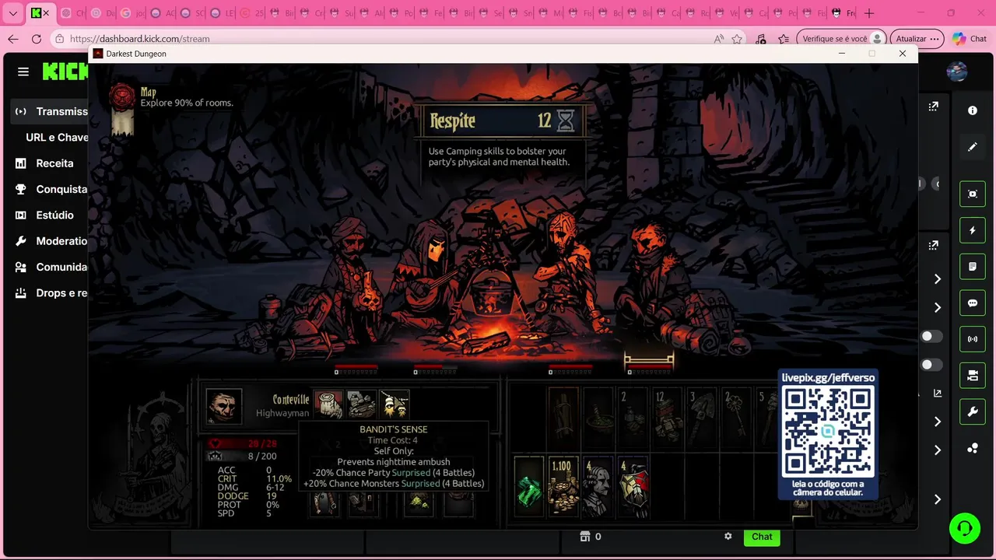This screenshot has height=560, width=996.
Task: Select the skeleton key stack of 2
Action: pyautogui.click(x=736, y=418)
